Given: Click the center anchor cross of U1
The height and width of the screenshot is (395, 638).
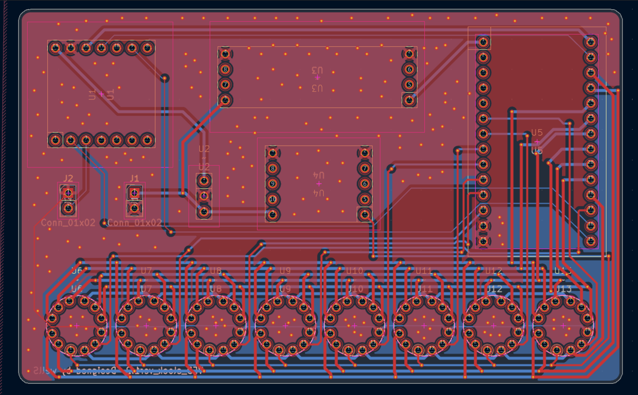Looking at the screenshot, I should [101, 94].
